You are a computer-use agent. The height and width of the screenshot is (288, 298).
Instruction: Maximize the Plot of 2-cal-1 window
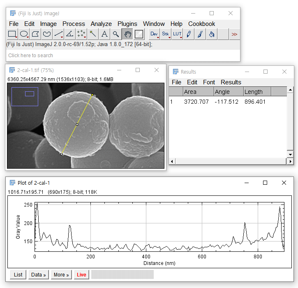[x=265, y=183]
